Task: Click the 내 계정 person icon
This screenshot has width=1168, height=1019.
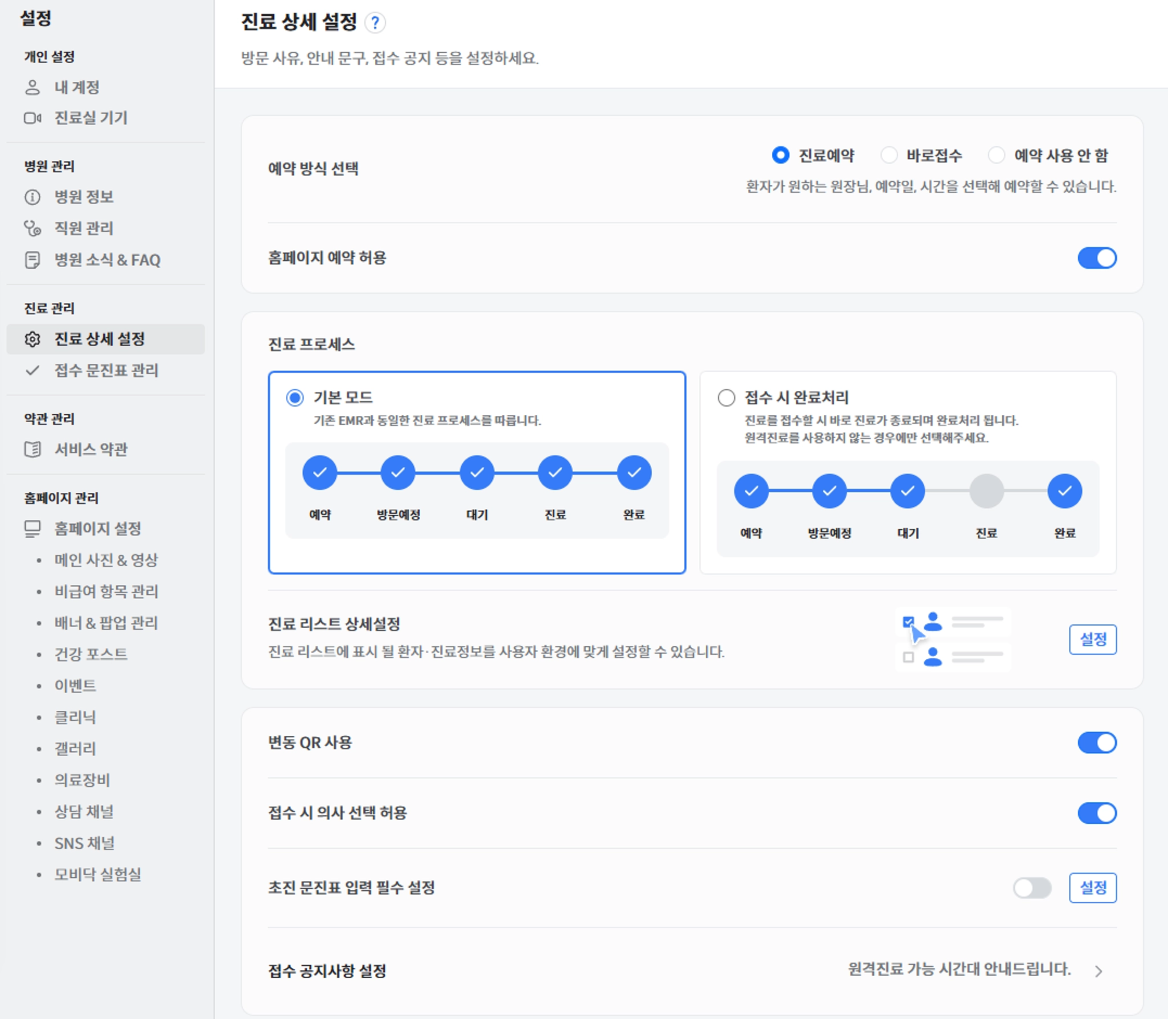Action: click(33, 87)
